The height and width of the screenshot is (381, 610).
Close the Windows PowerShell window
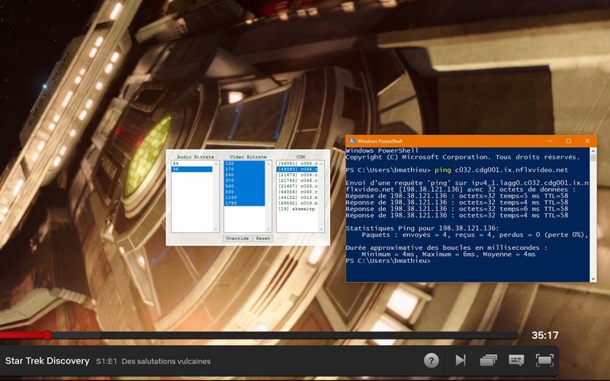click(x=587, y=141)
